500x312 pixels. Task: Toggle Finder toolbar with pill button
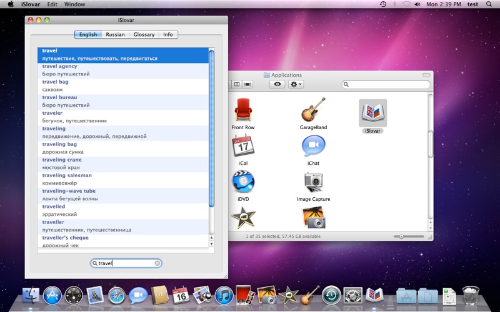click(426, 75)
